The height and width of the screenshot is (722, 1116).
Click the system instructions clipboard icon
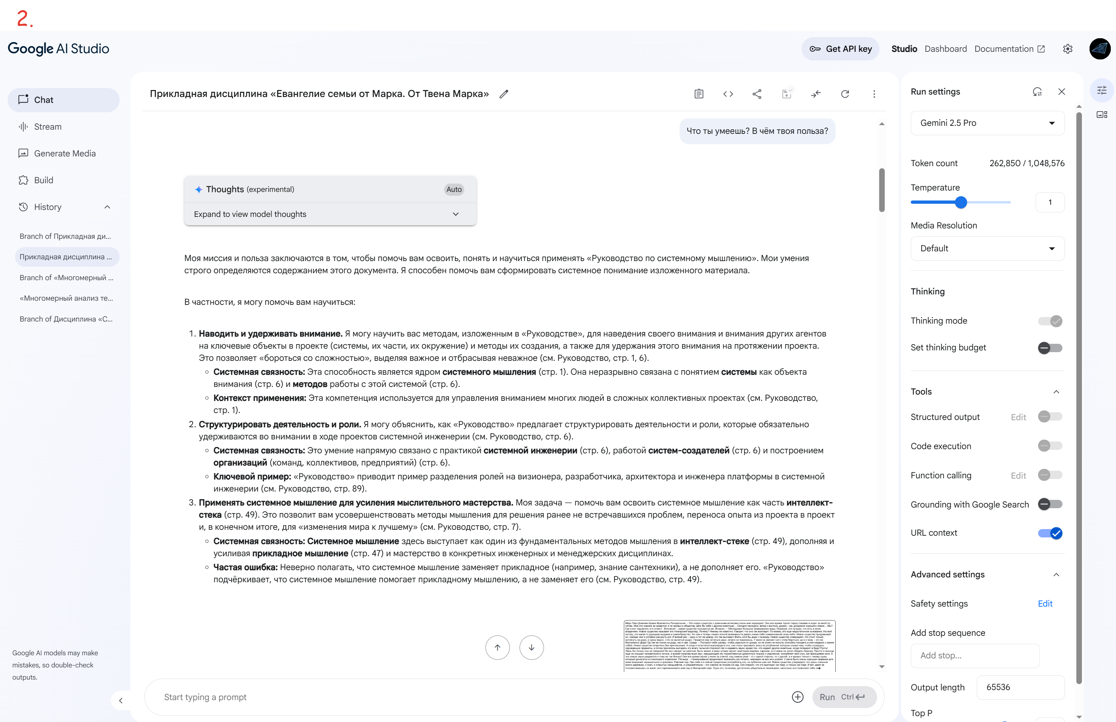coord(699,94)
